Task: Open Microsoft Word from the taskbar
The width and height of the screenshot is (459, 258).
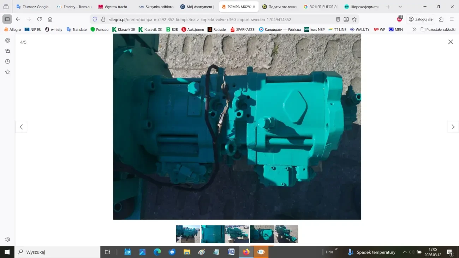Action: pos(231,252)
